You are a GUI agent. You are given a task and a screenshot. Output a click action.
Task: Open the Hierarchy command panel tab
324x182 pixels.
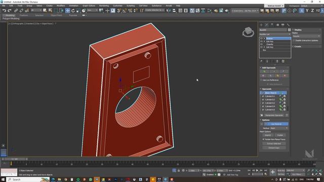(272, 25)
